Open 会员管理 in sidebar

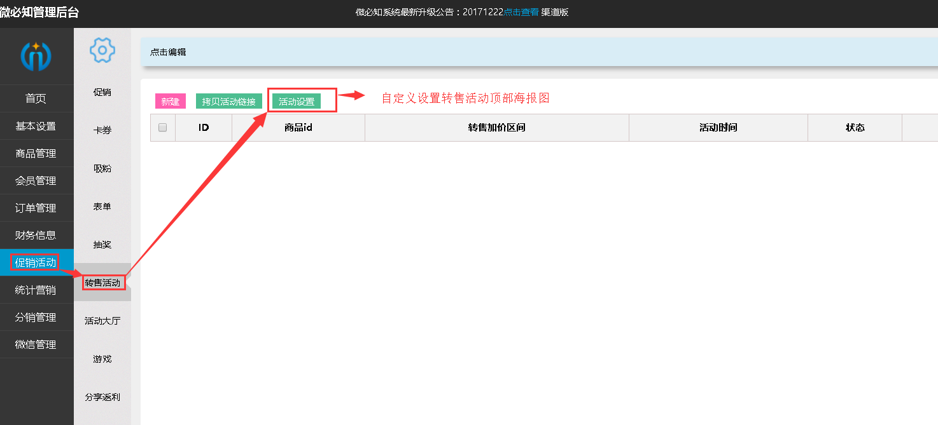coord(36,180)
